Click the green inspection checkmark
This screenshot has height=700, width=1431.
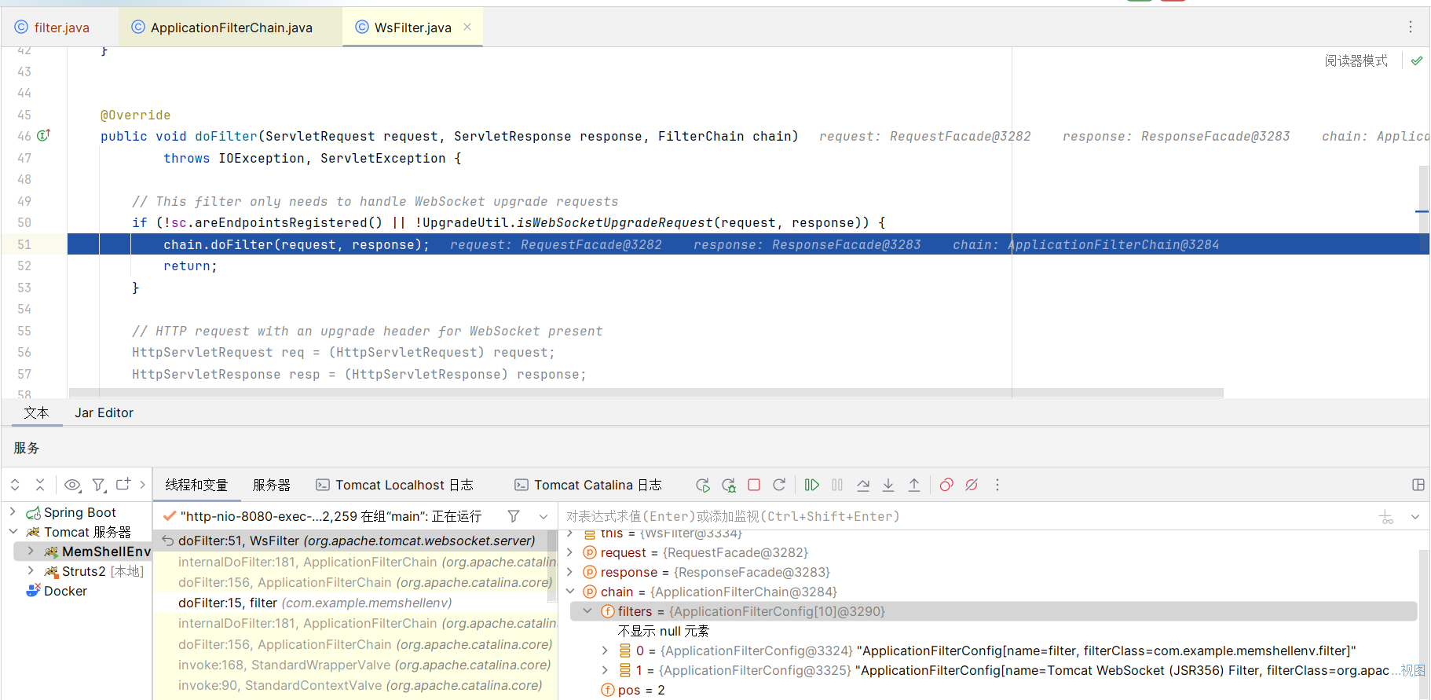(1417, 60)
